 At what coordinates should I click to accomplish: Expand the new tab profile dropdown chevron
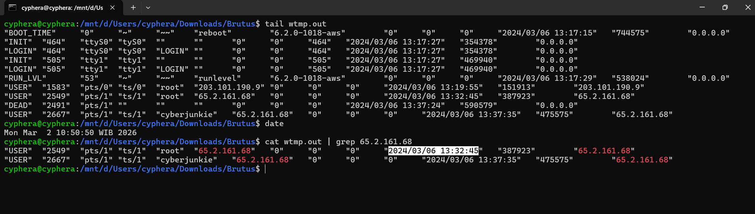point(148,7)
